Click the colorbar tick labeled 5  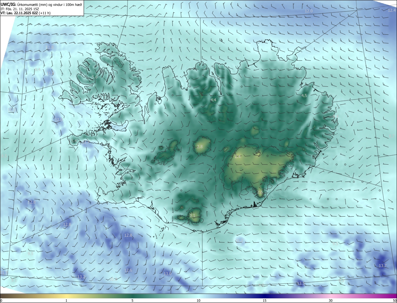coord(132,301)
